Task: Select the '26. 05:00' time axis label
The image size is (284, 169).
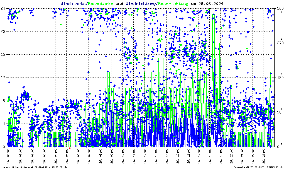Action: [x=67, y=156]
